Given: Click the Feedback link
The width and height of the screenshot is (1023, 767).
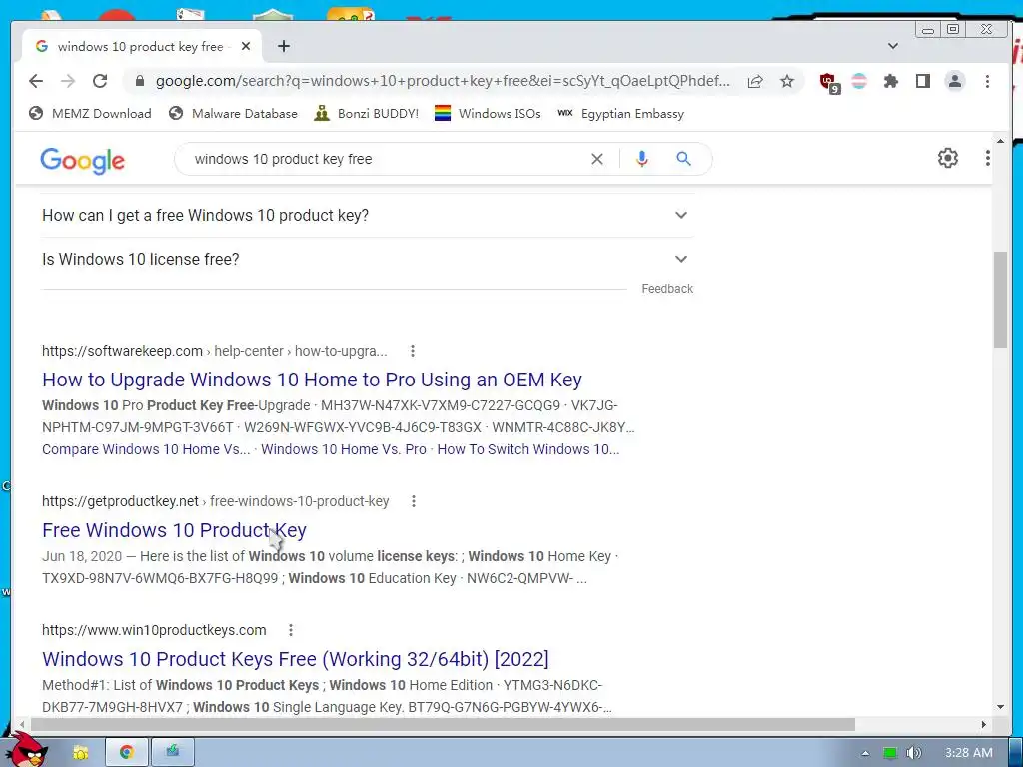Looking at the screenshot, I should 666,289.
